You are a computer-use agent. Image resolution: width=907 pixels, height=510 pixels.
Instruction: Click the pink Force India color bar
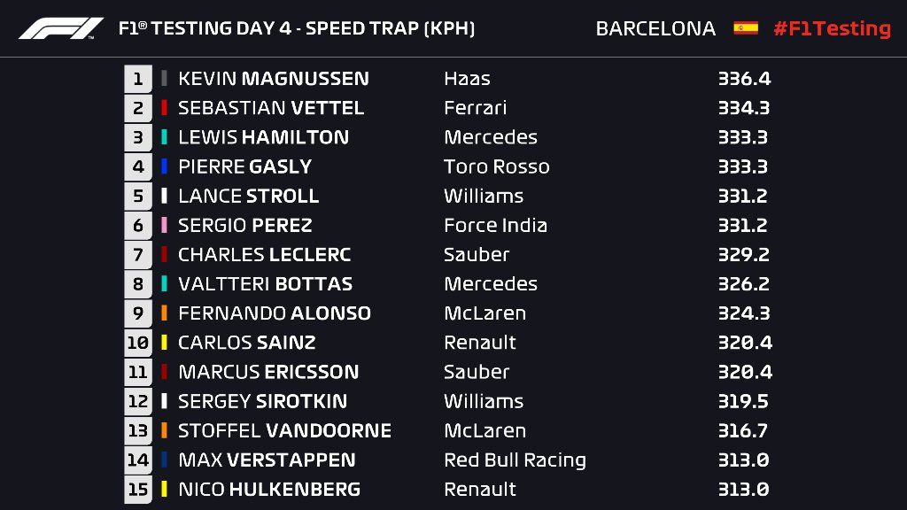(164, 225)
